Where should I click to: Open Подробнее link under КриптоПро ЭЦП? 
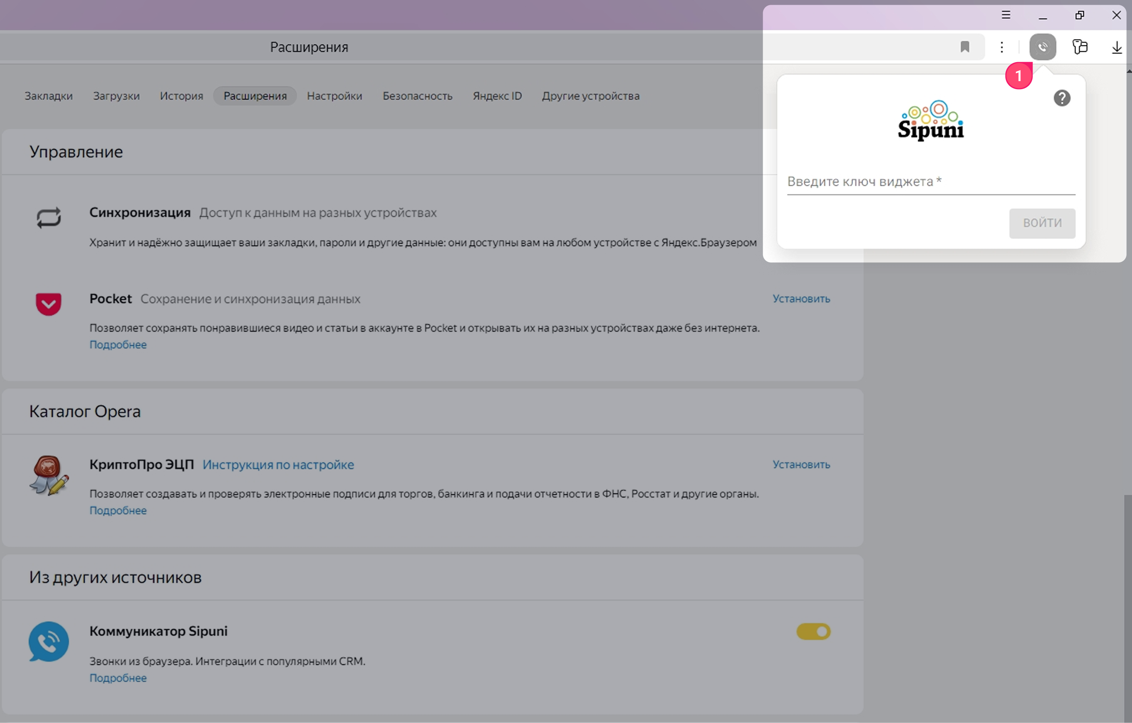coord(118,511)
